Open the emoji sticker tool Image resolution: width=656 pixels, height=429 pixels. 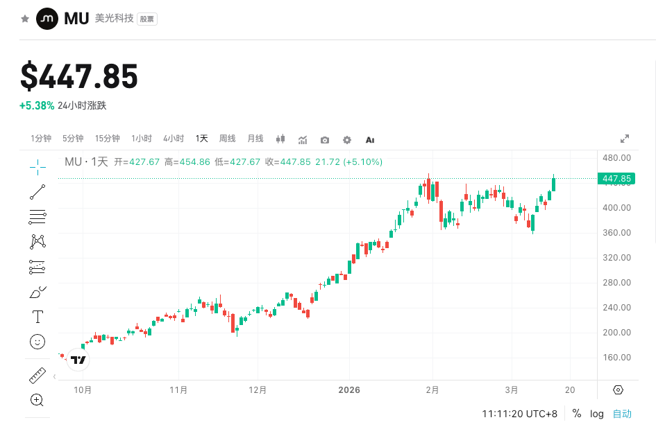(x=37, y=341)
